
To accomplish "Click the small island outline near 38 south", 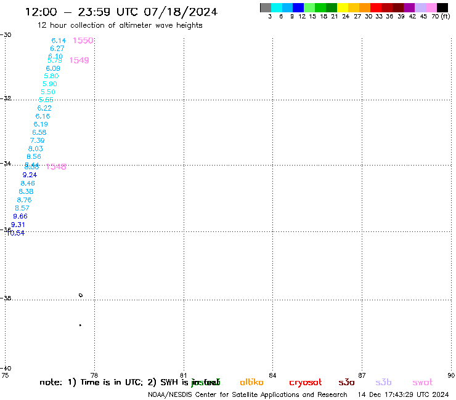I will click(x=81, y=295).
